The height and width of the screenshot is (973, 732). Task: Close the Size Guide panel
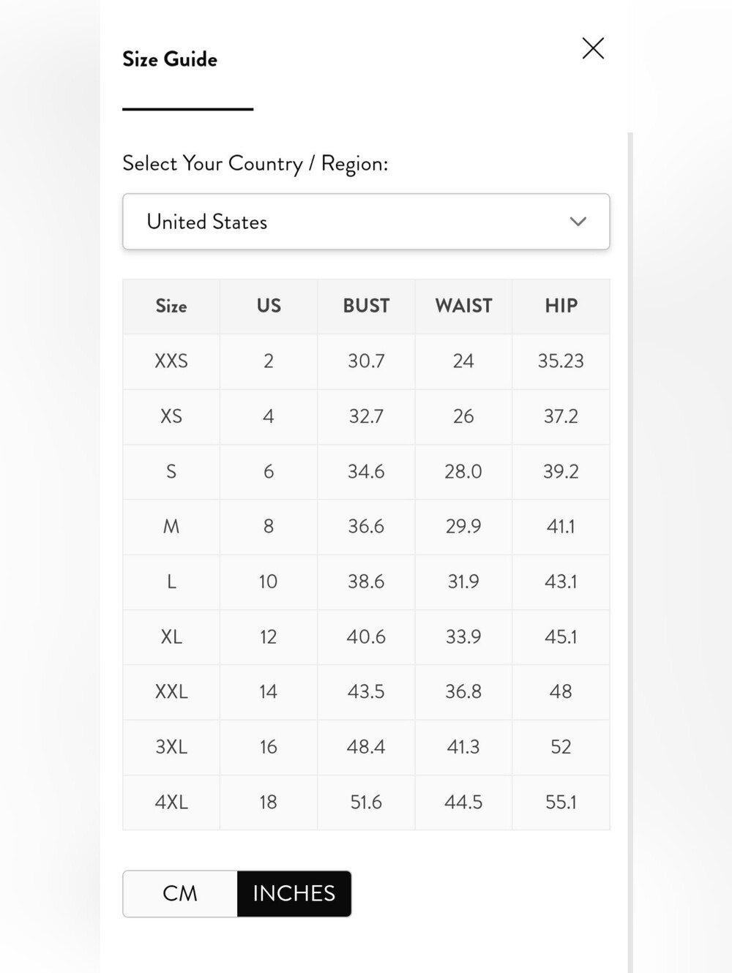click(x=593, y=48)
